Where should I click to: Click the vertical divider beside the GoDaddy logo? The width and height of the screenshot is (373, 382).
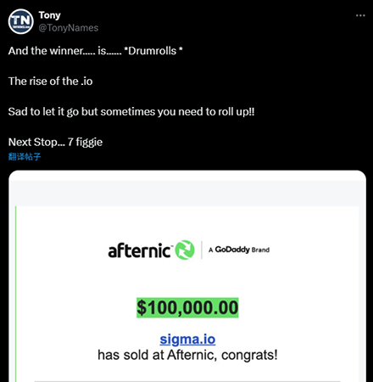[x=202, y=250]
